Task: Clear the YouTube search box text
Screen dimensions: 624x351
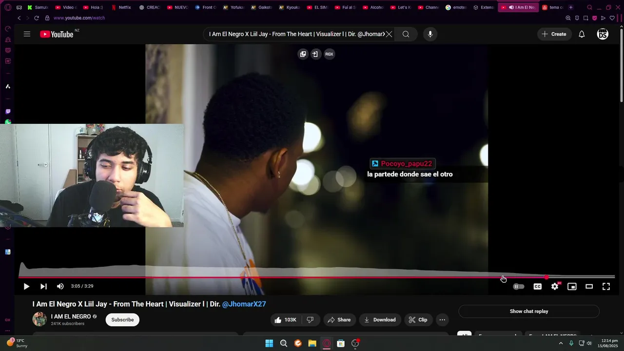Action: point(389,34)
